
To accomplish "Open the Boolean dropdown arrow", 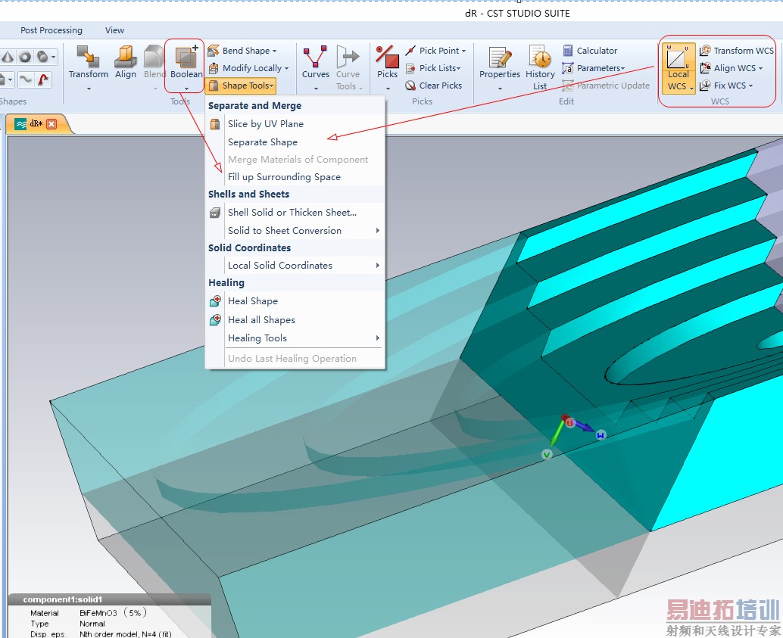I will 186,89.
